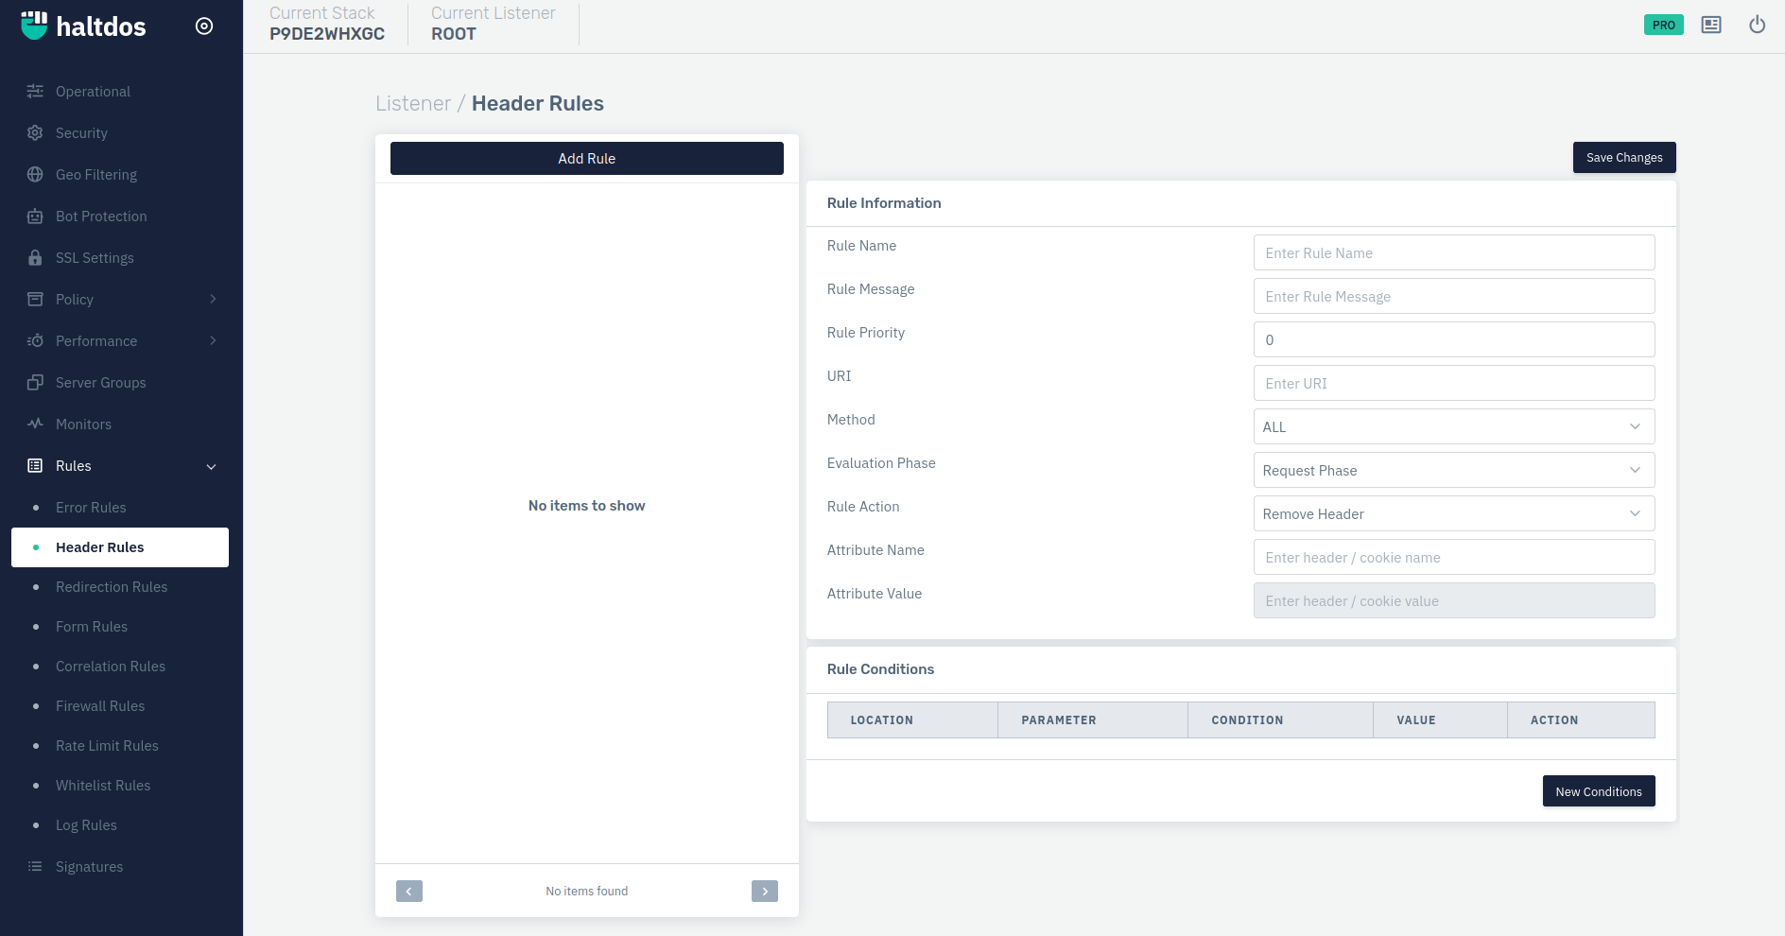The height and width of the screenshot is (936, 1785).
Task: Expand the Performance submenu chevron
Action: point(213,341)
